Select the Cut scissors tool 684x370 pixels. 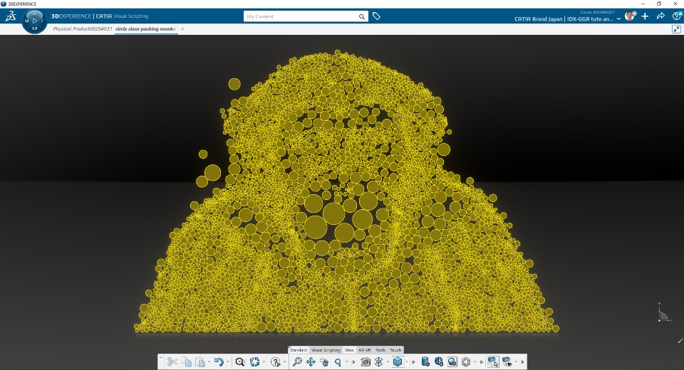pos(172,361)
